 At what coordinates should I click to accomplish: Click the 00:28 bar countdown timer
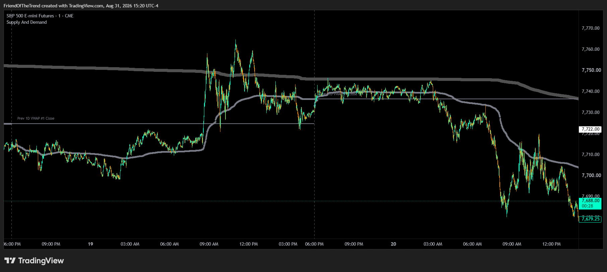tap(588, 206)
